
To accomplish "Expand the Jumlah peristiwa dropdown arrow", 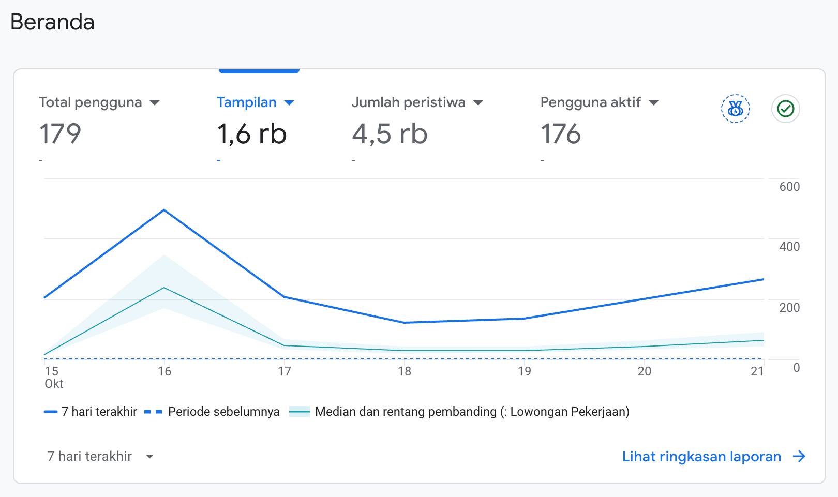I will point(478,103).
